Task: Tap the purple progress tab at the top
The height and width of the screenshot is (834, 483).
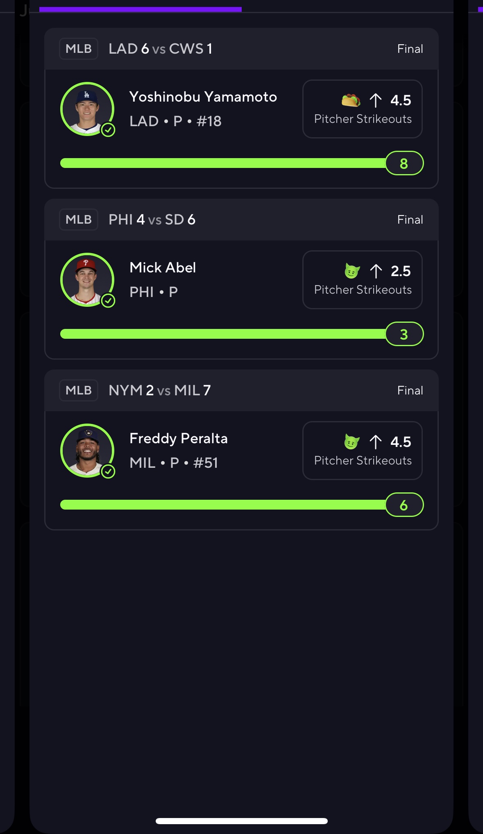Action: click(x=141, y=9)
